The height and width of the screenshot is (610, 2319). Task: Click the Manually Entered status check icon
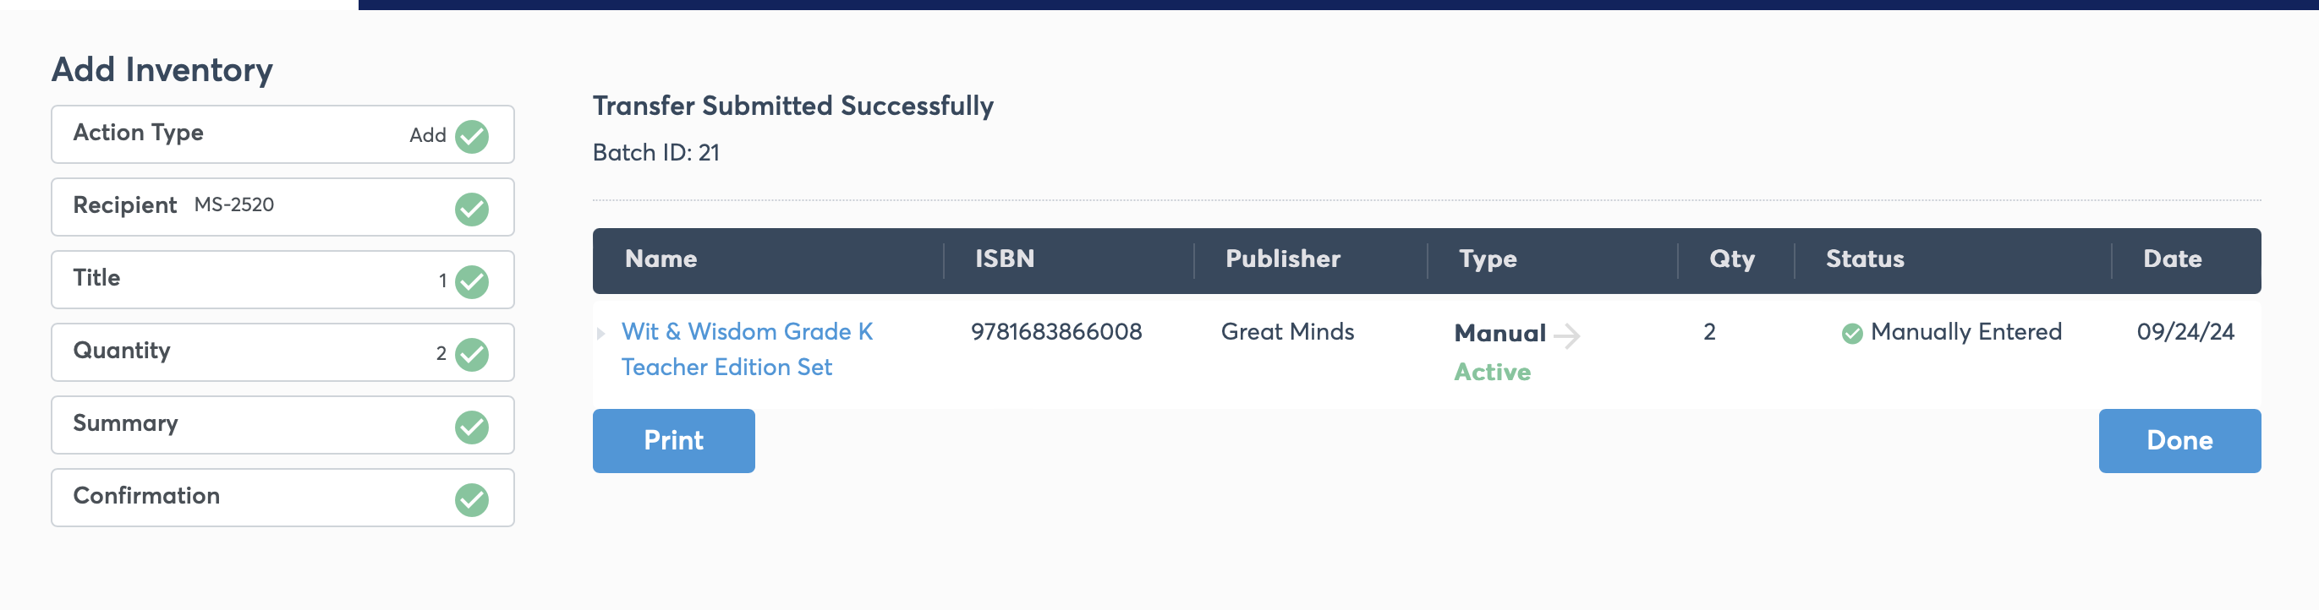1852,334
